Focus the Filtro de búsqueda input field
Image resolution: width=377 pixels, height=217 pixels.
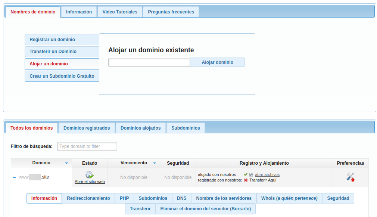87,146
